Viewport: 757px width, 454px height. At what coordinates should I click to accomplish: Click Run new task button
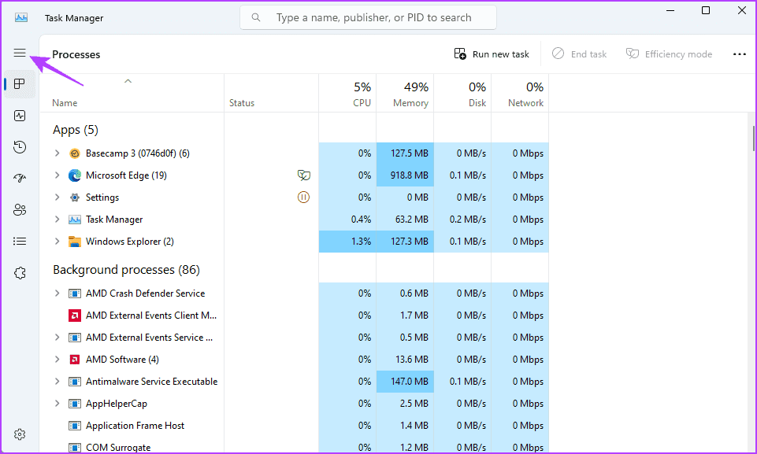(492, 54)
